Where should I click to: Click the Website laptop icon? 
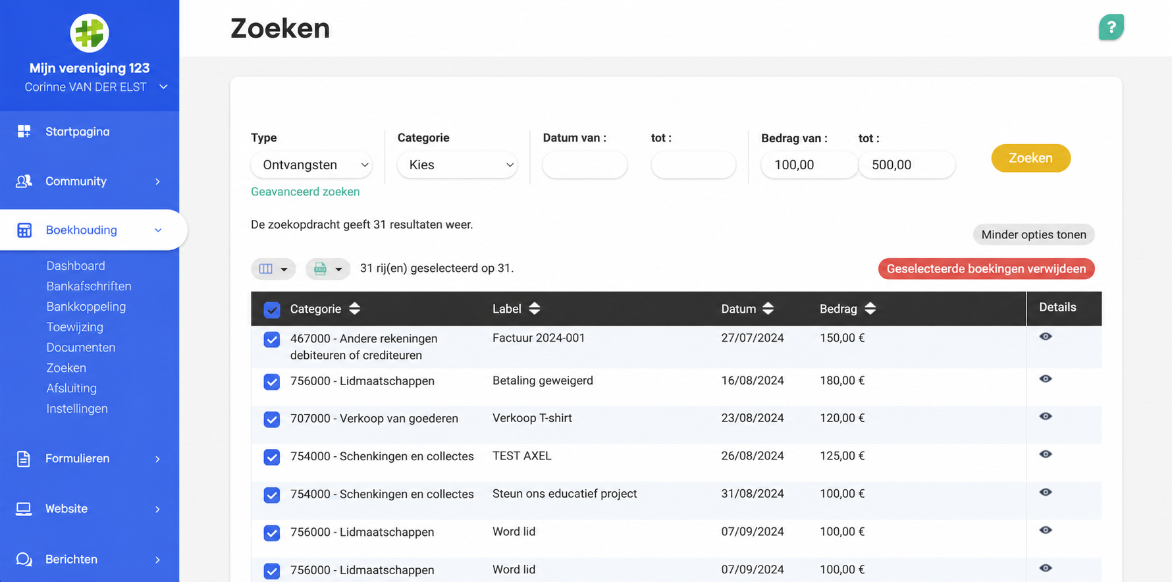[x=24, y=509]
